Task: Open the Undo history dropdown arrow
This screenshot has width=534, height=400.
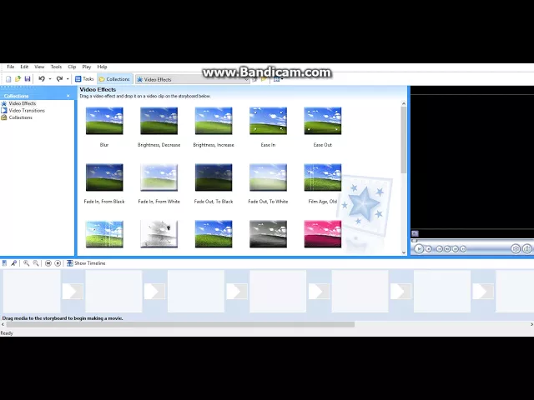Action: pyautogui.click(x=50, y=79)
